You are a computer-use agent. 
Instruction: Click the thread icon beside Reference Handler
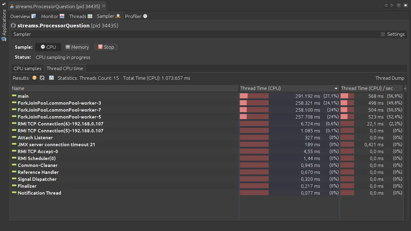point(14,172)
